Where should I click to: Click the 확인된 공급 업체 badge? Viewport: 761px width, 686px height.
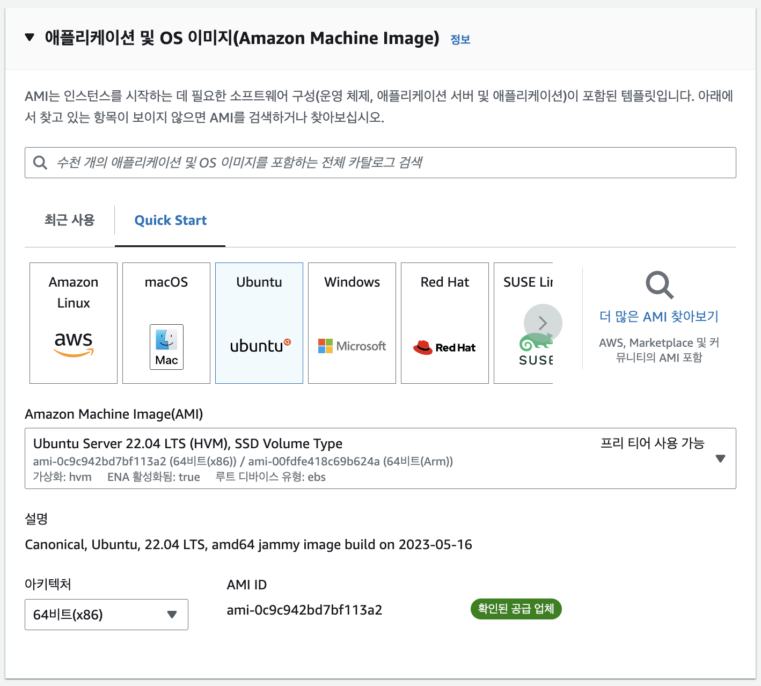(x=516, y=609)
